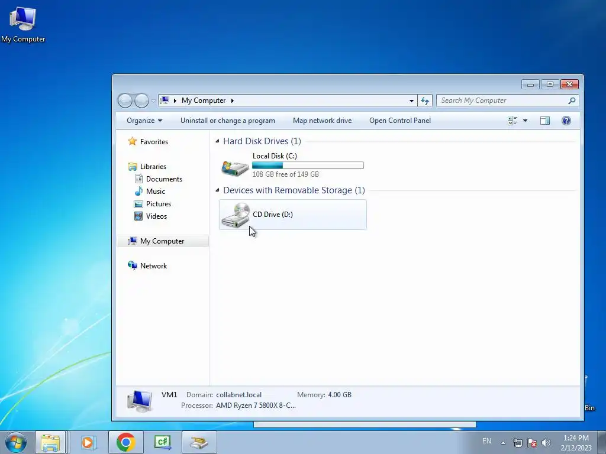Screen dimensions: 606x454
Task: Click the Show desktop button
Action: (602, 442)
